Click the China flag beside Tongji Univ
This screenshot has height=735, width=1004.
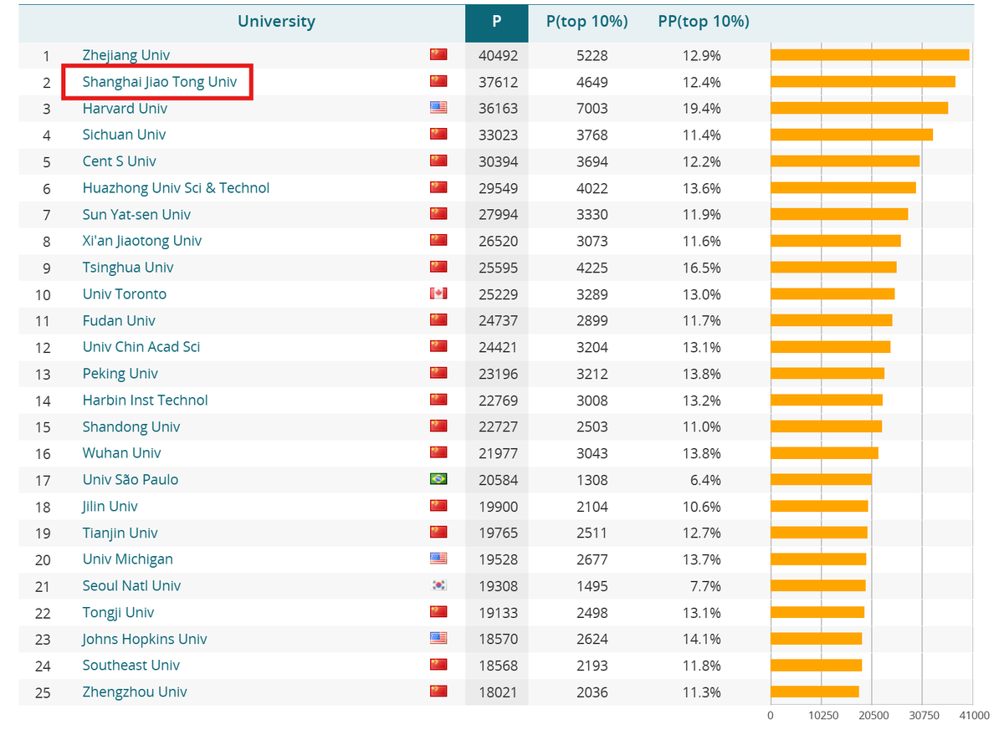click(438, 611)
